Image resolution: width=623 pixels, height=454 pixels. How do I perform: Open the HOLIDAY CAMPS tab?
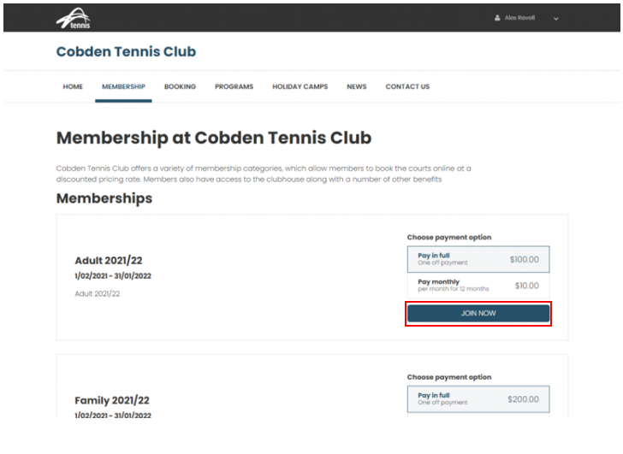(x=300, y=86)
